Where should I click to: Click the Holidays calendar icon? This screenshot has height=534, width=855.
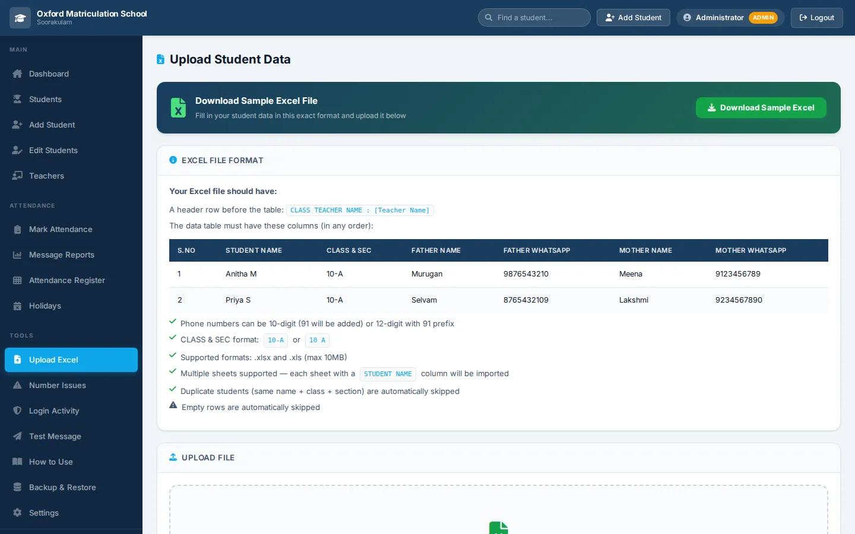pyautogui.click(x=17, y=306)
